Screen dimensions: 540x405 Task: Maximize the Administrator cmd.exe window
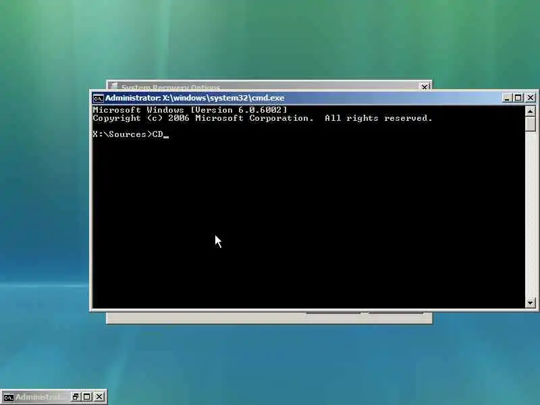(x=518, y=98)
